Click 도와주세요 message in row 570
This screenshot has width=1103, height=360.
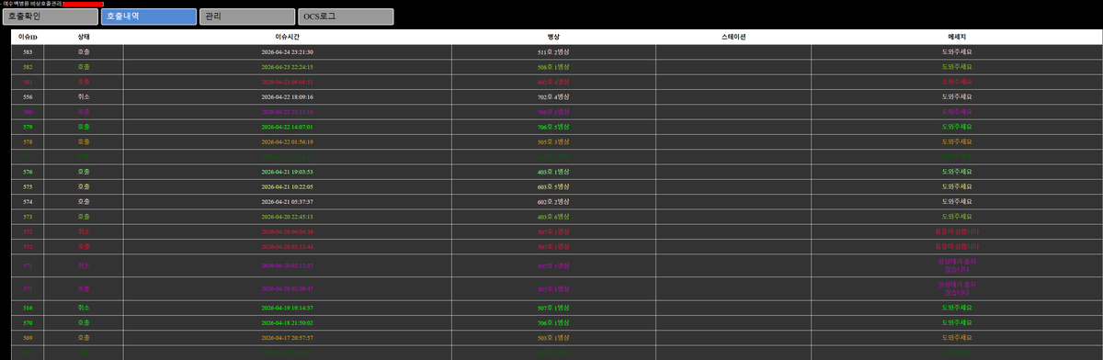pos(957,323)
